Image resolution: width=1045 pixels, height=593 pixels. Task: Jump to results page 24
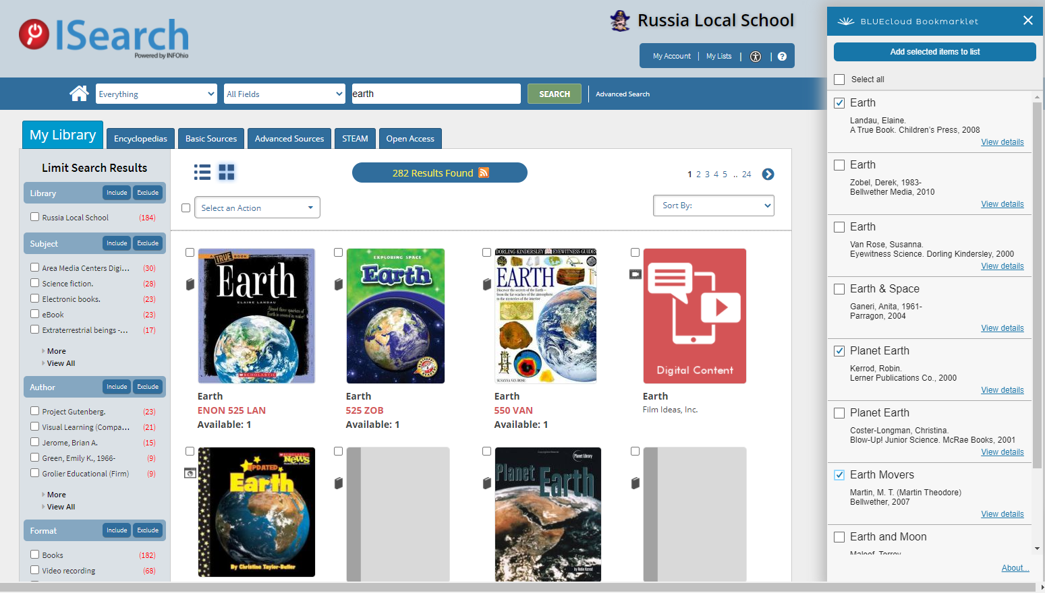746,175
